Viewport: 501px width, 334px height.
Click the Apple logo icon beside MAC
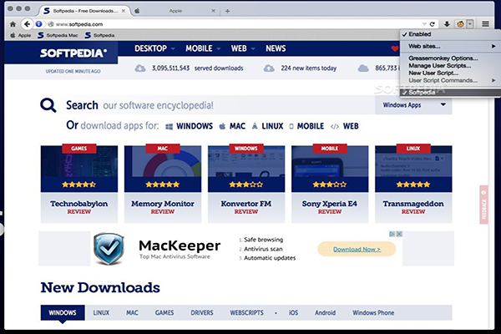tap(222, 126)
